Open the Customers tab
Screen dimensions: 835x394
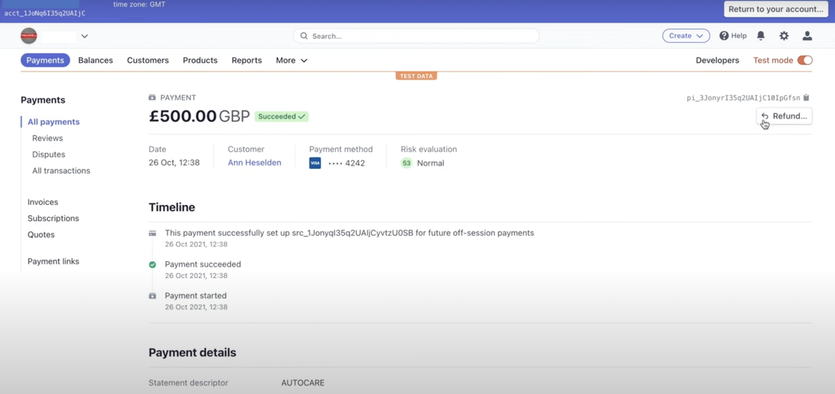(x=147, y=60)
